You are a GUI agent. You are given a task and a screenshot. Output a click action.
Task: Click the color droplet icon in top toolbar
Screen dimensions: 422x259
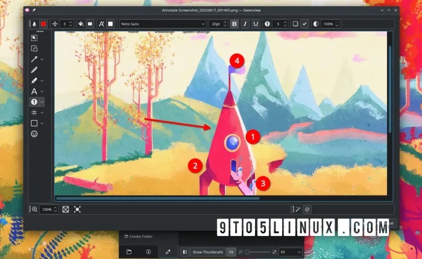pos(34,24)
